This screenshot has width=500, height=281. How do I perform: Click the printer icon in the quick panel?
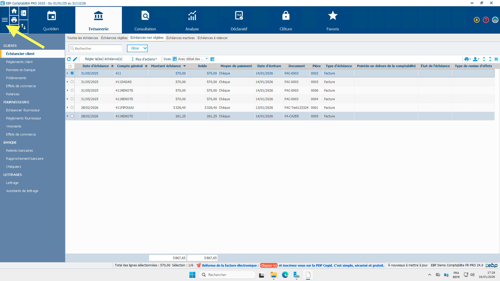14,20
